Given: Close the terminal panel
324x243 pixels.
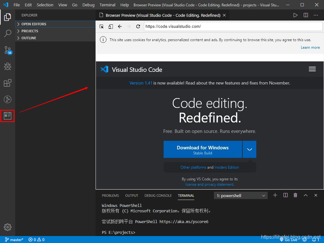Looking at the screenshot, I should (x=316, y=195).
